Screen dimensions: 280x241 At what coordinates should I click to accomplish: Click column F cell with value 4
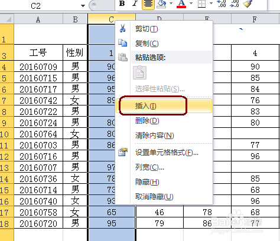pos(255,52)
